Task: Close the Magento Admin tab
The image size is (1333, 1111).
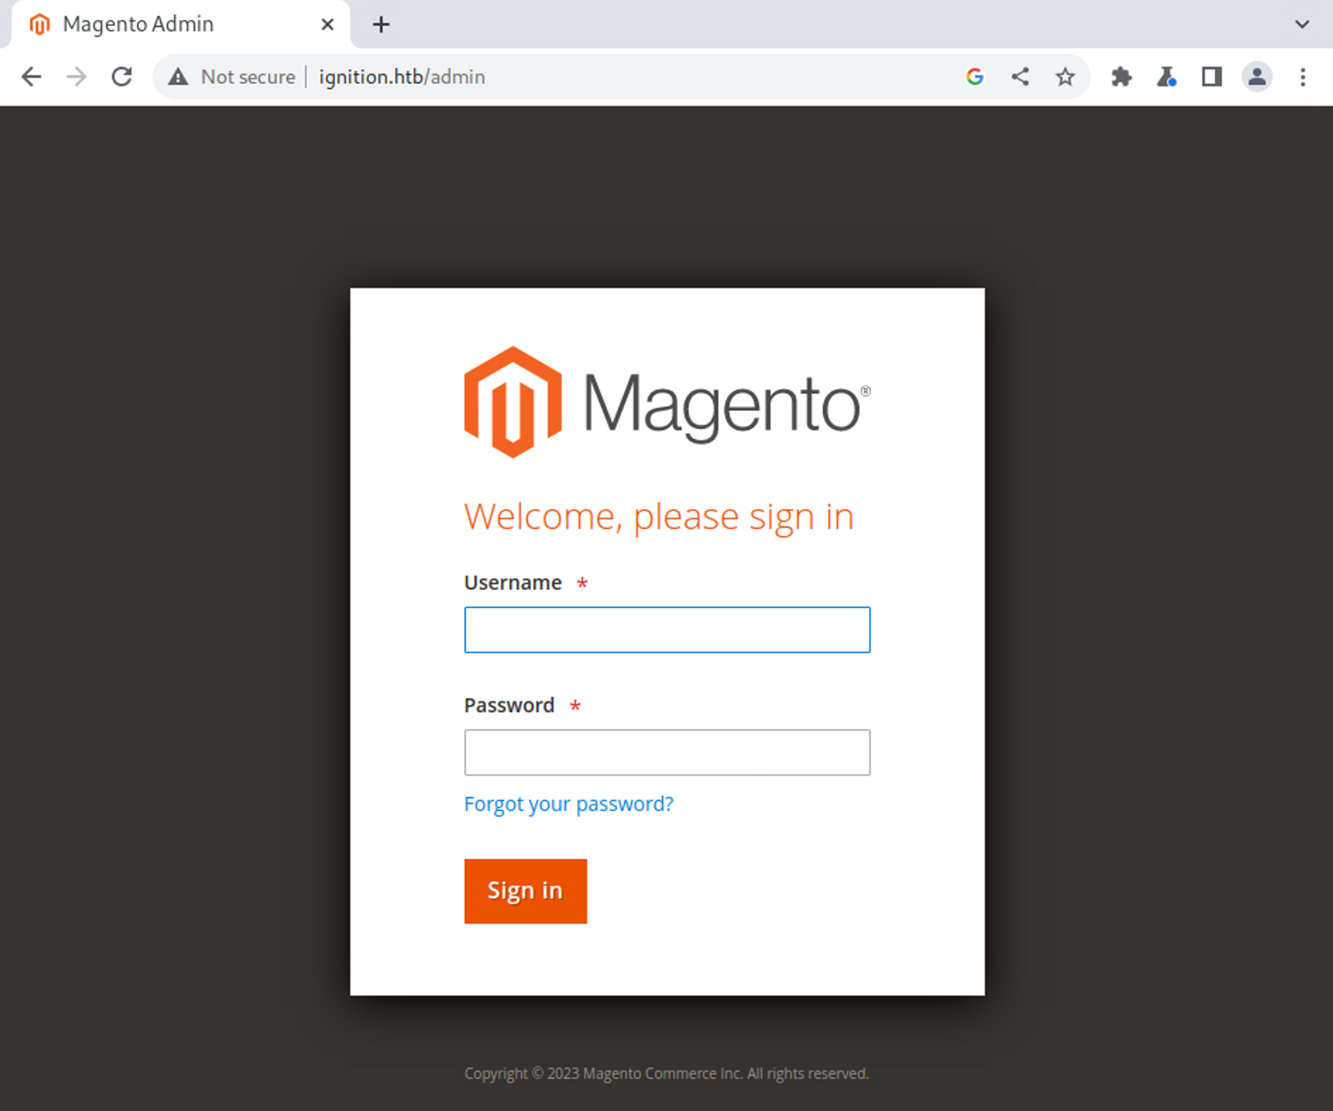Action: point(327,25)
